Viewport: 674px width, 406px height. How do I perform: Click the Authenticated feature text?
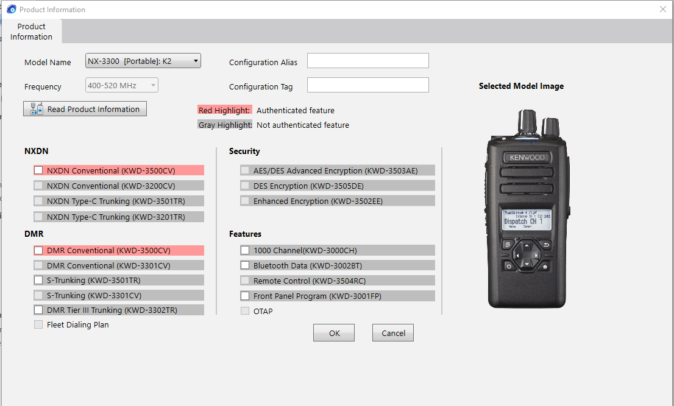tap(296, 110)
